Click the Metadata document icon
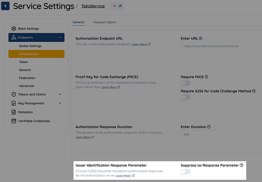This screenshot has height=182, width=262. [x=14, y=112]
